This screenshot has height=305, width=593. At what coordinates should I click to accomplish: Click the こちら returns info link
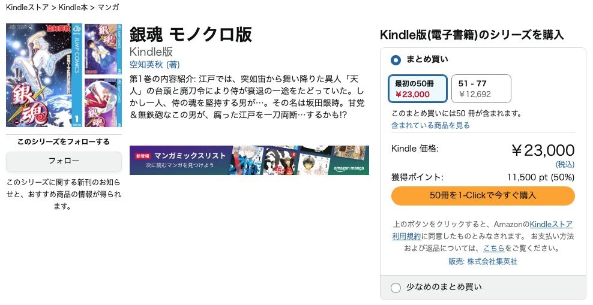pos(493,248)
